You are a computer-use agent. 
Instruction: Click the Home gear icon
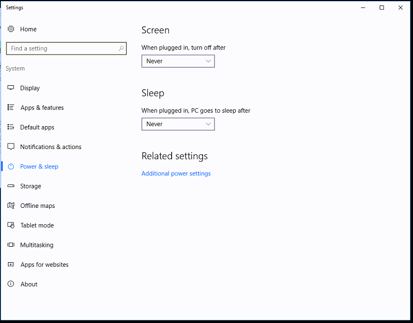pyautogui.click(x=11, y=29)
